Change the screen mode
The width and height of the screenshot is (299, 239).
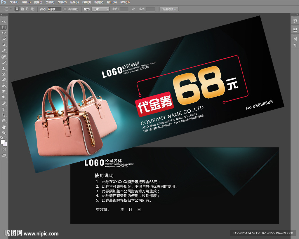(4, 156)
